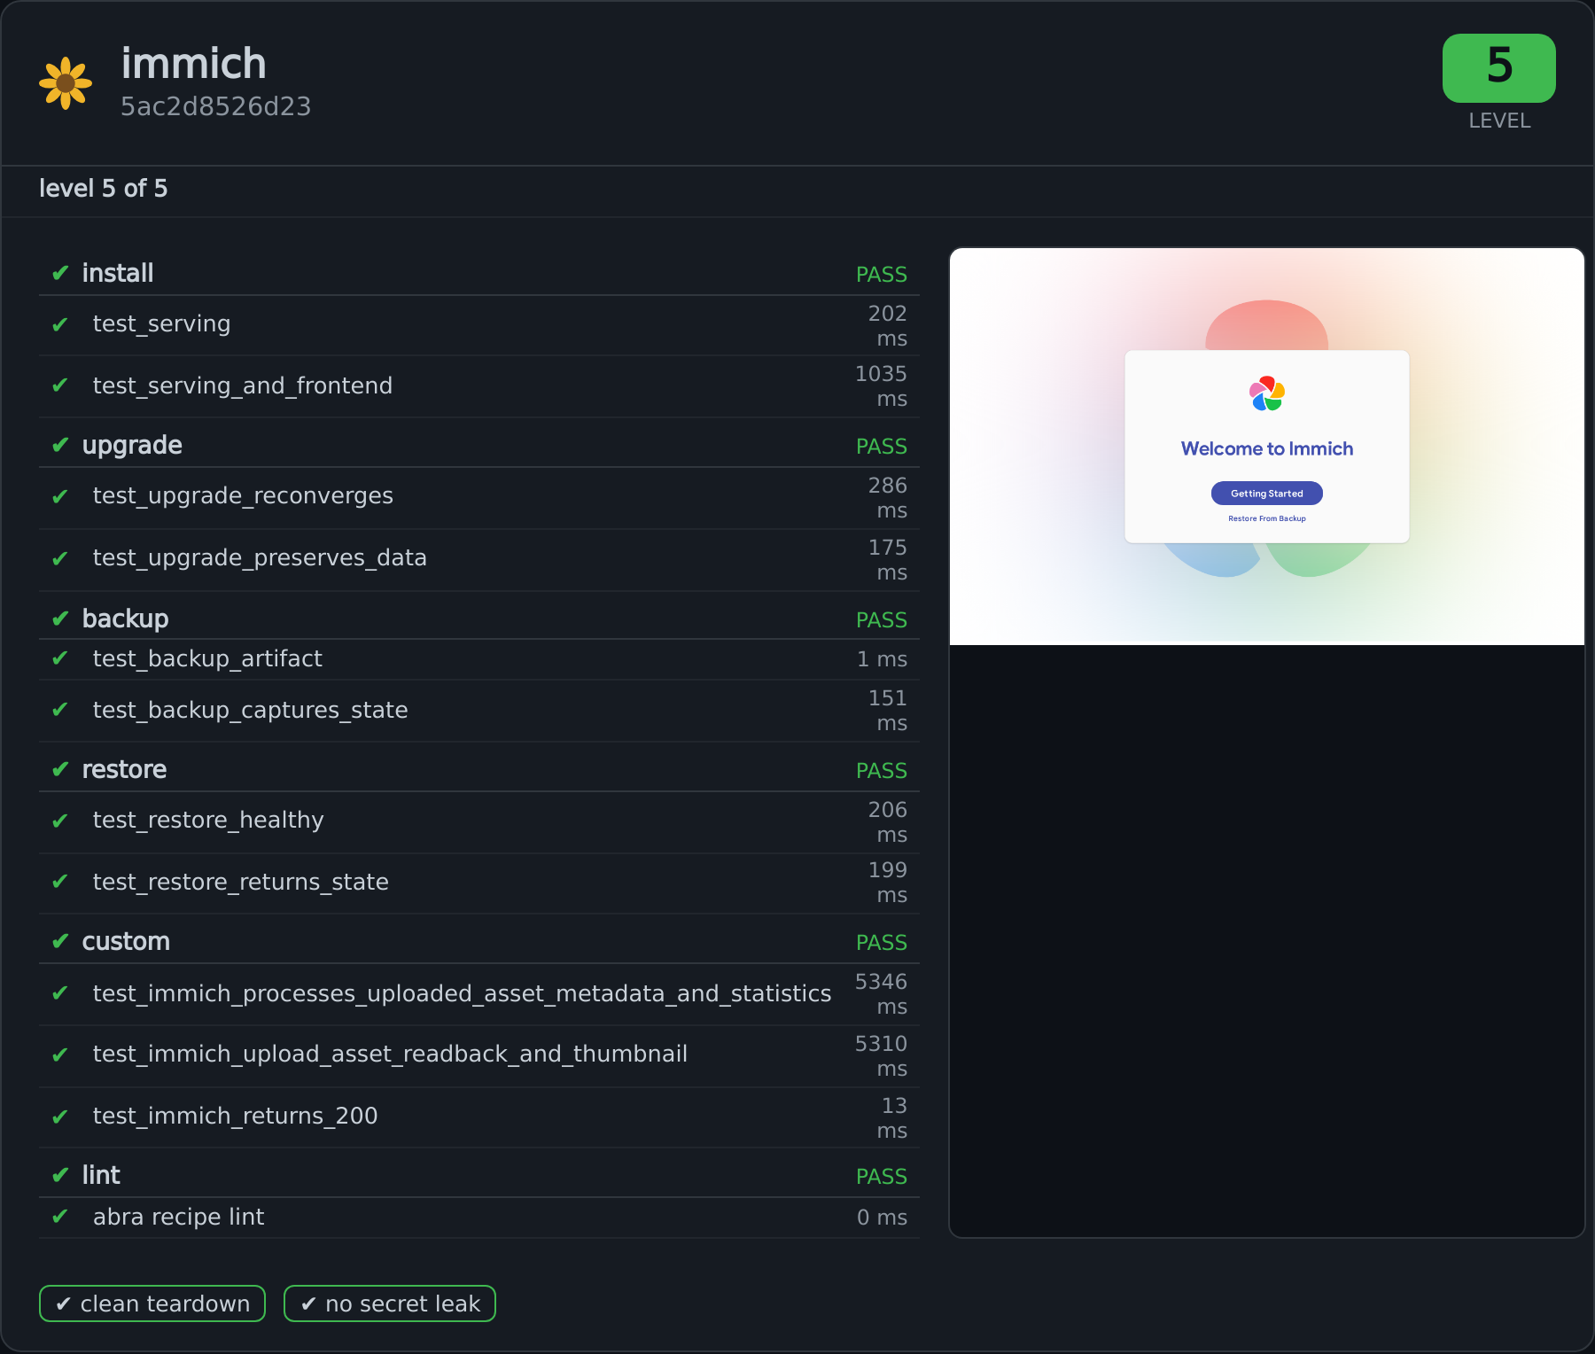This screenshot has height=1354, width=1595.
Task: Click the test_backup_artifact row label
Action: (x=207, y=659)
